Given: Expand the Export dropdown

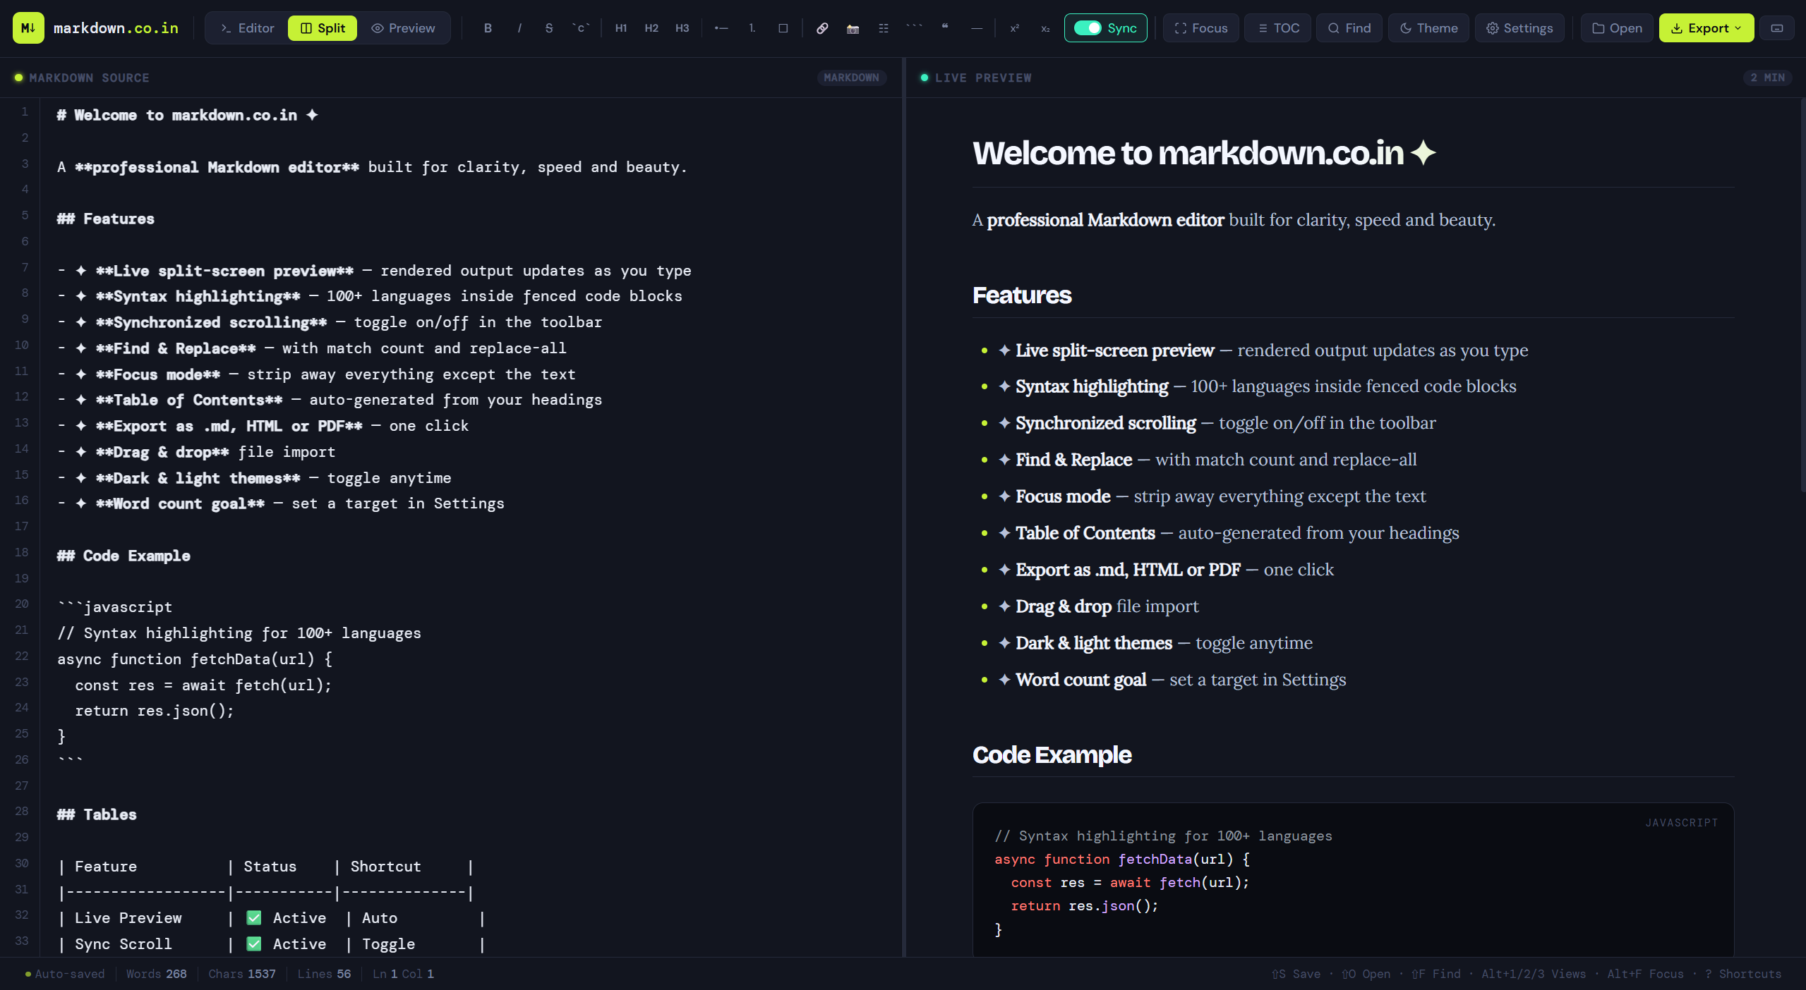Looking at the screenshot, I should tap(1706, 28).
